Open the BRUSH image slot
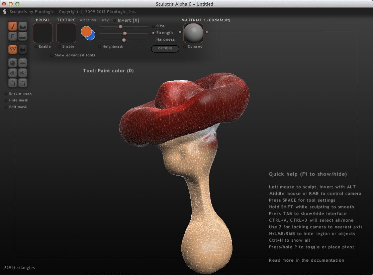 tap(43, 33)
